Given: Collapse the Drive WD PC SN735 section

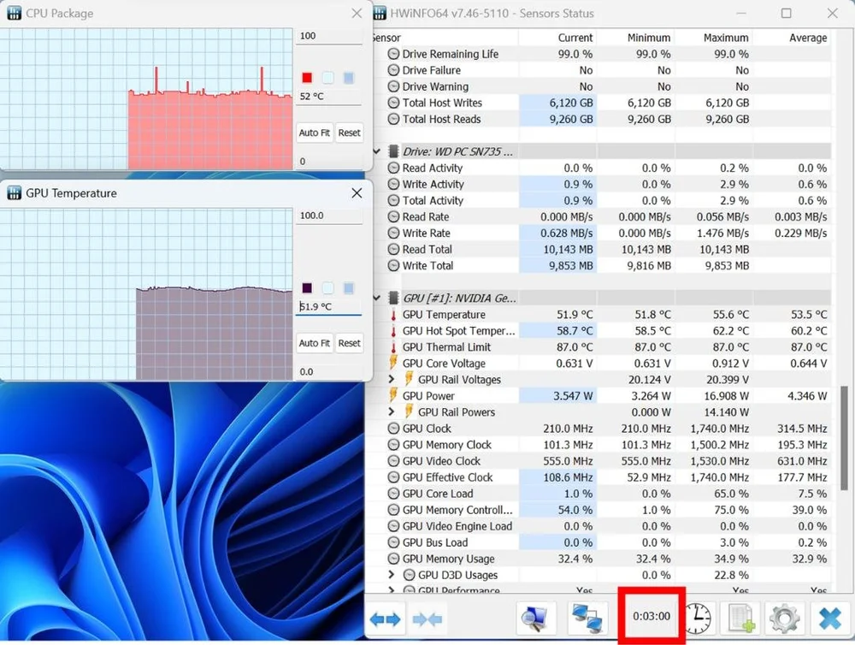Looking at the screenshot, I should pyautogui.click(x=377, y=151).
